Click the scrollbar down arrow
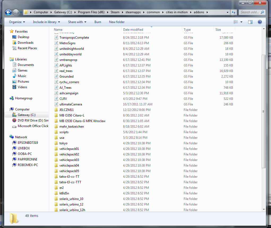Viewport: 271px width, 228px height. pos(264,209)
